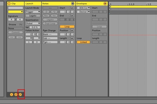
Task: Click the Notes Legato button
Action: click(50, 20)
